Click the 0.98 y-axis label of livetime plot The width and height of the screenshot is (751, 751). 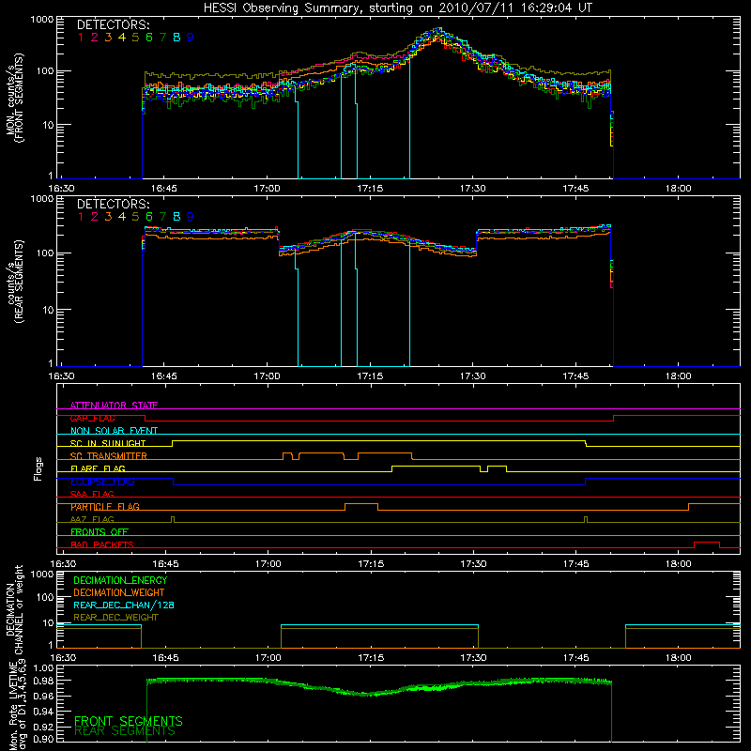43,682
